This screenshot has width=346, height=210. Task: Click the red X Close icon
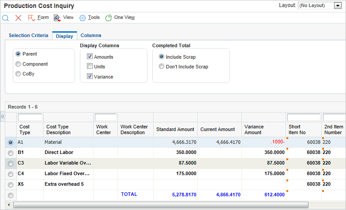18,18
